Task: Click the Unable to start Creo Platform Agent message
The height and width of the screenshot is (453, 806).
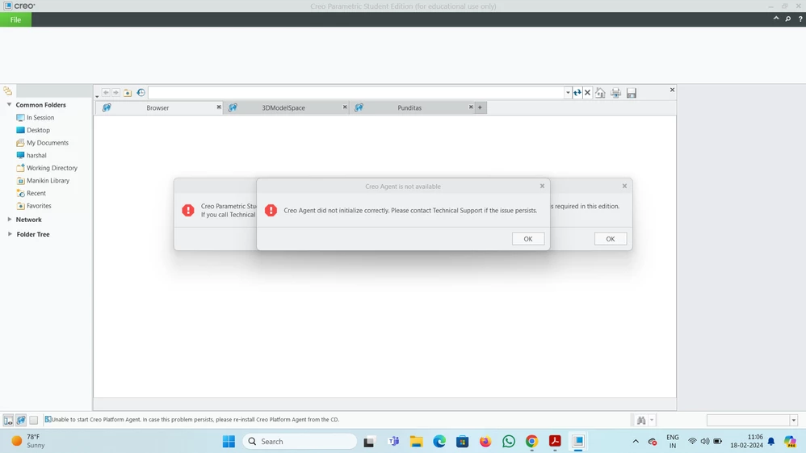Action: (195, 420)
